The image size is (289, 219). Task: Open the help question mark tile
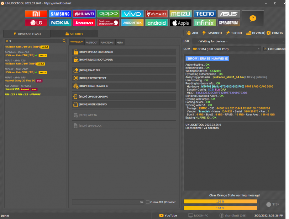click(x=253, y=18)
